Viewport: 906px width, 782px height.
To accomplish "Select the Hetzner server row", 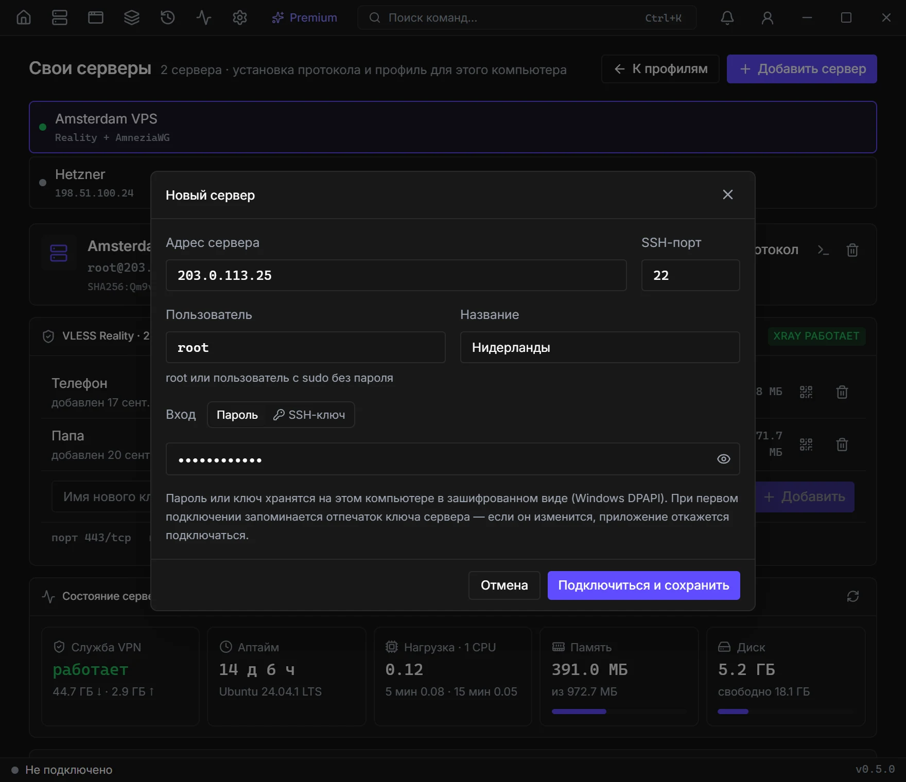I will click(x=90, y=183).
